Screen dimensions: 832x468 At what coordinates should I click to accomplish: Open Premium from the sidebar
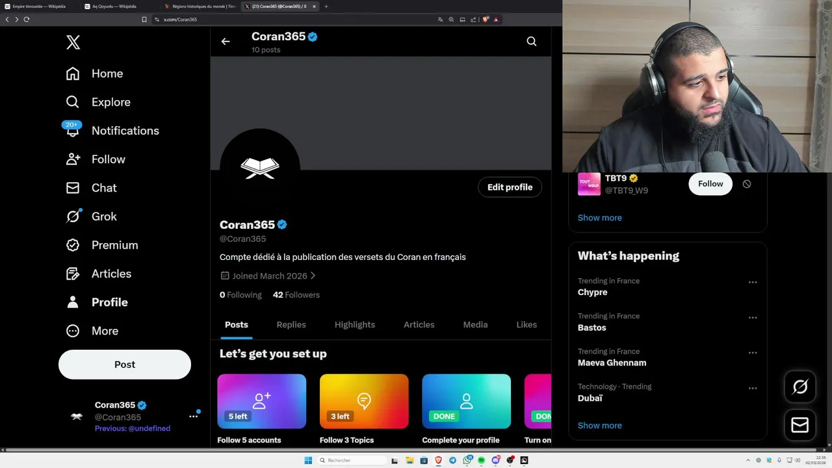[102, 245]
